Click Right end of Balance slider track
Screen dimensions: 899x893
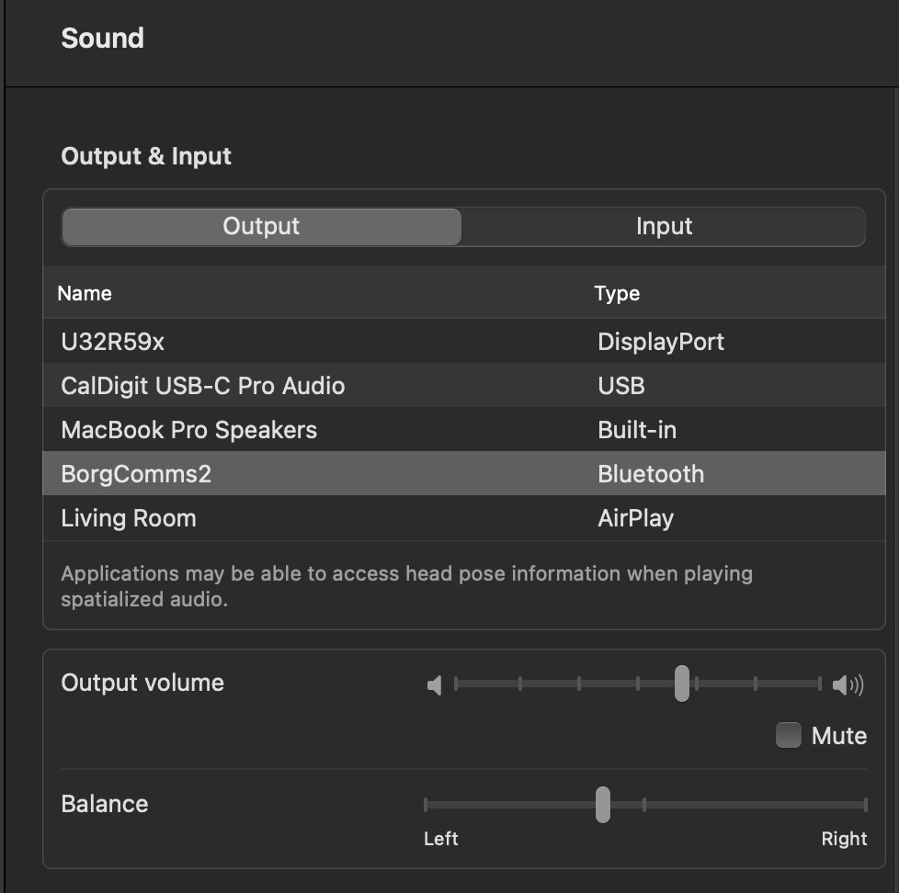tap(865, 805)
